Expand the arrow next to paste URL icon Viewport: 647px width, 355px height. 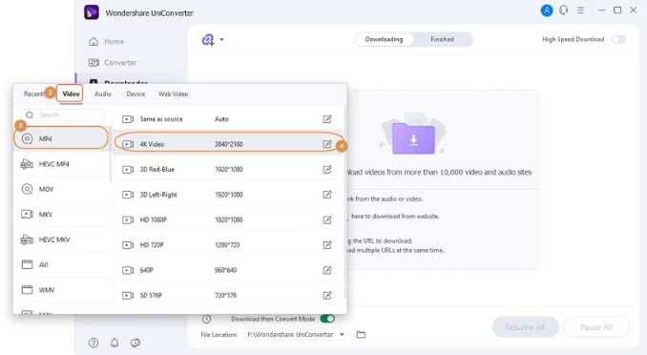222,40
